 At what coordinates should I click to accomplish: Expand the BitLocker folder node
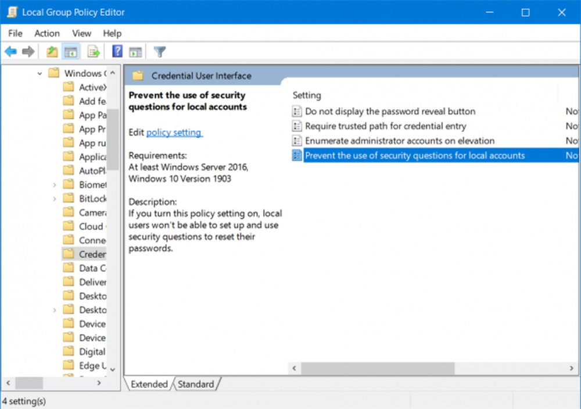[x=55, y=199]
